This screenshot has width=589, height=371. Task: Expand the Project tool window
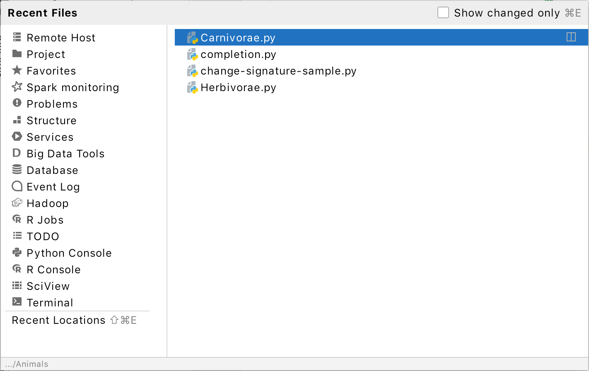pyautogui.click(x=46, y=54)
